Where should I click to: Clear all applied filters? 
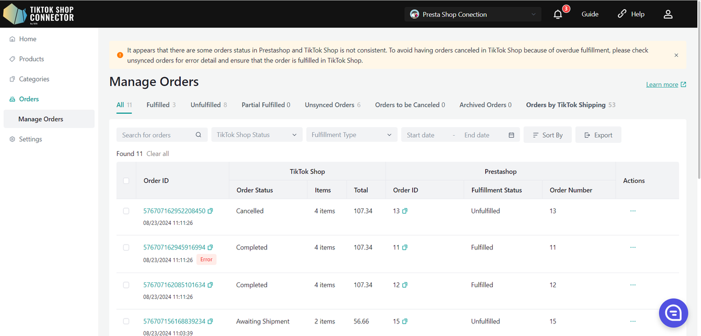158,154
